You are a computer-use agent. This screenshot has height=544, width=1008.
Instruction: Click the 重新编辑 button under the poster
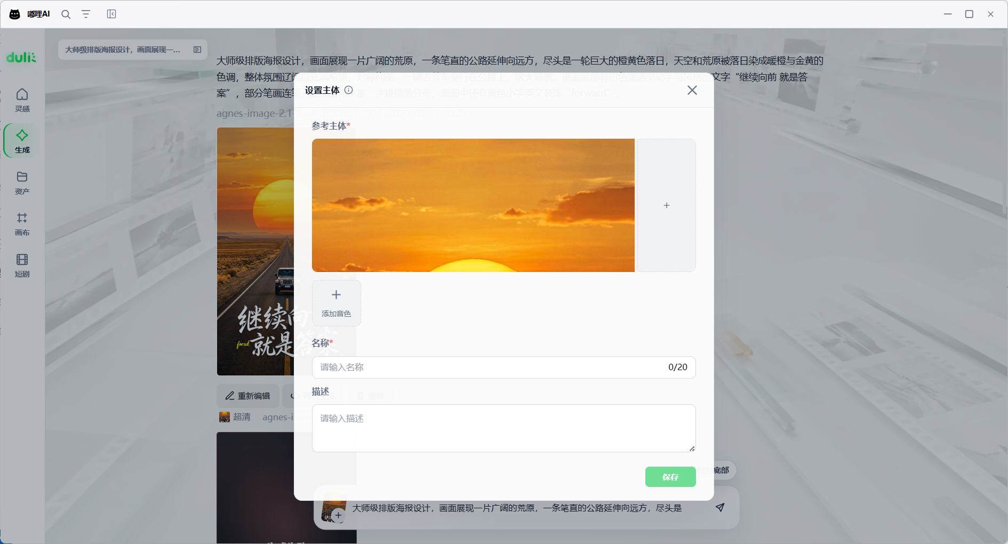(x=248, y=396)
